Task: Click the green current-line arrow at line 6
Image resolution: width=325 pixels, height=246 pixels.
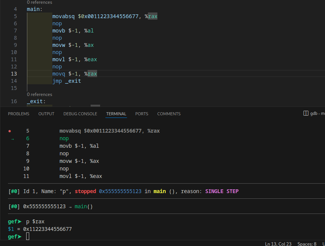Action: coord(12,139)
